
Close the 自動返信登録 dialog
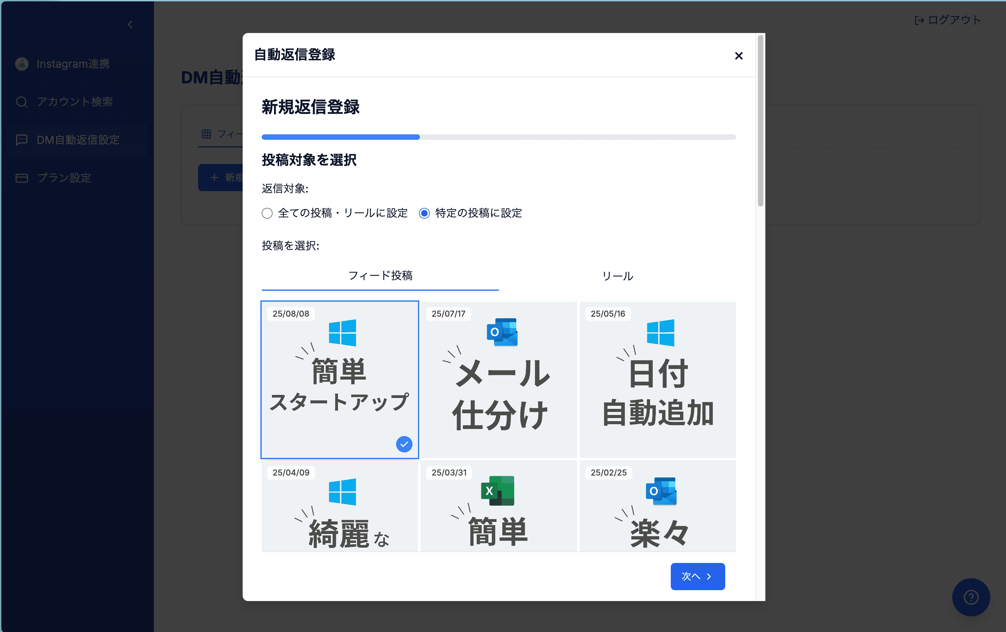coord(739,55)
